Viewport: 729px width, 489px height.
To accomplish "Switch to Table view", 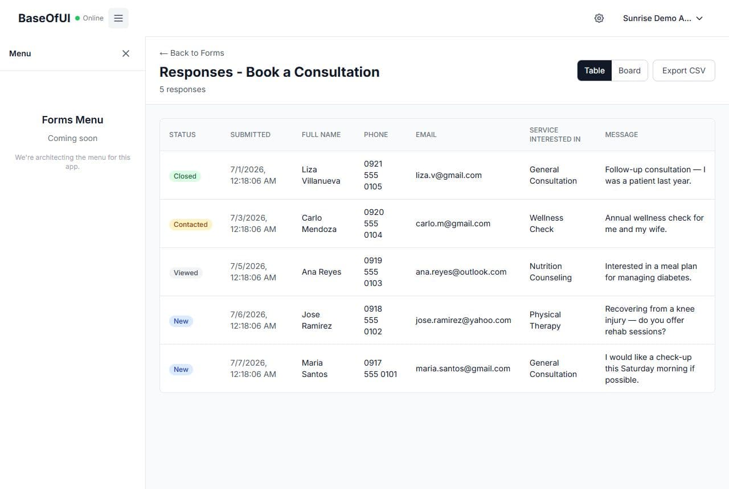I will [x=595, y=71].
